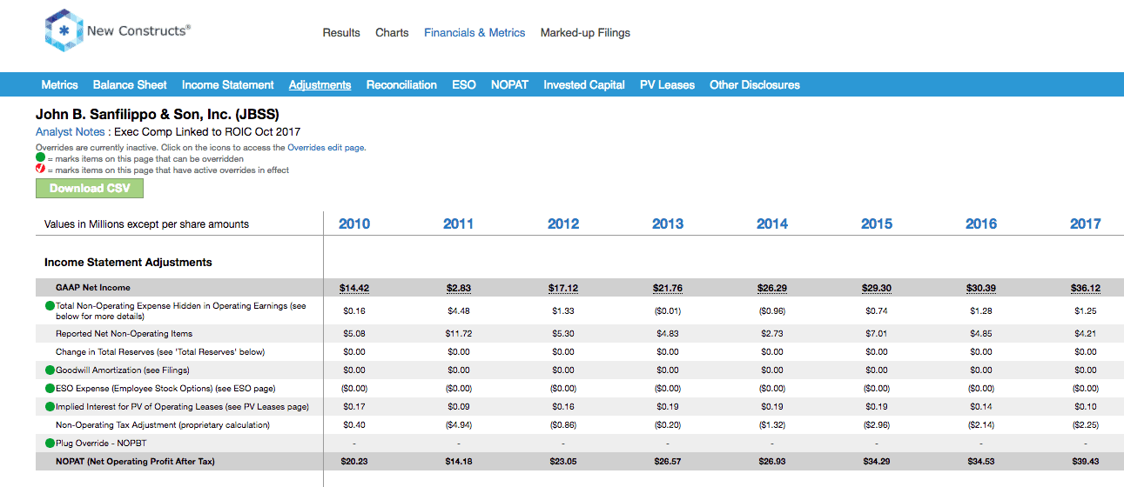Select the Adjustments sub-tab
The height and width of the screenshot is (487, 1124).
(x=320, y=84)
